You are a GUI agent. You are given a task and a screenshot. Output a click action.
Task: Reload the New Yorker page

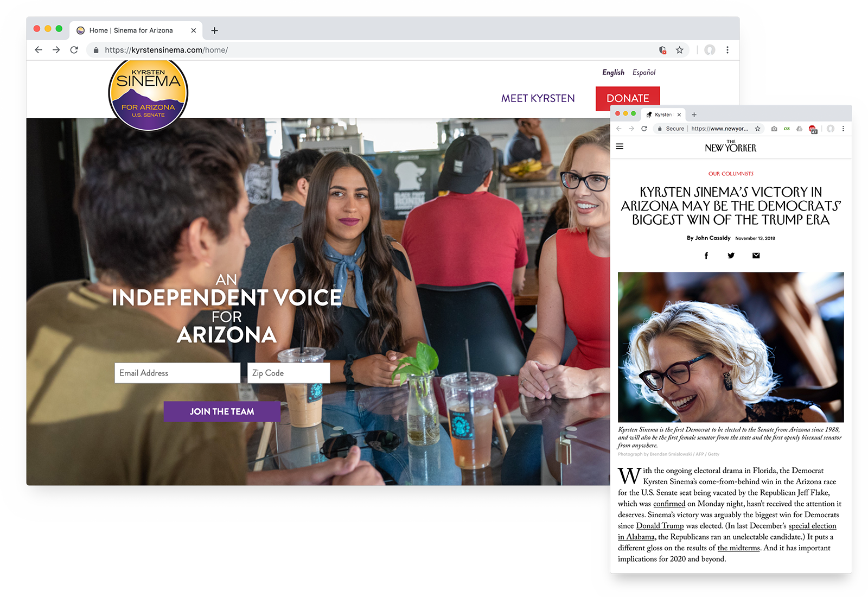pos(644,129)
